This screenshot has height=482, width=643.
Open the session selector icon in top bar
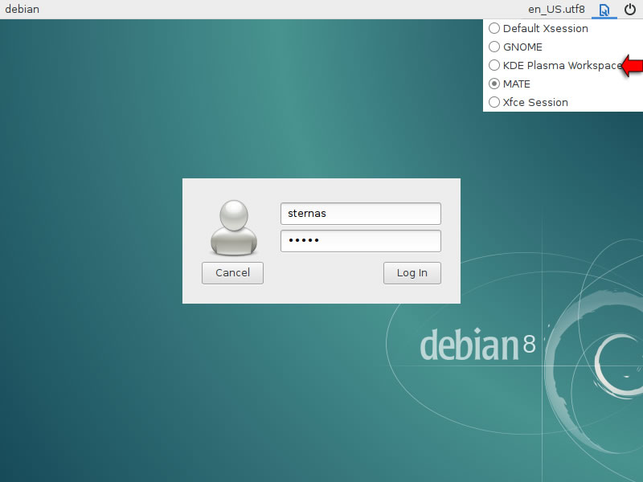click(604, 10)
